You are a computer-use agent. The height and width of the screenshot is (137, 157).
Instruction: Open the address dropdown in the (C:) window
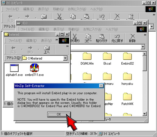click(x=143, y=47)
